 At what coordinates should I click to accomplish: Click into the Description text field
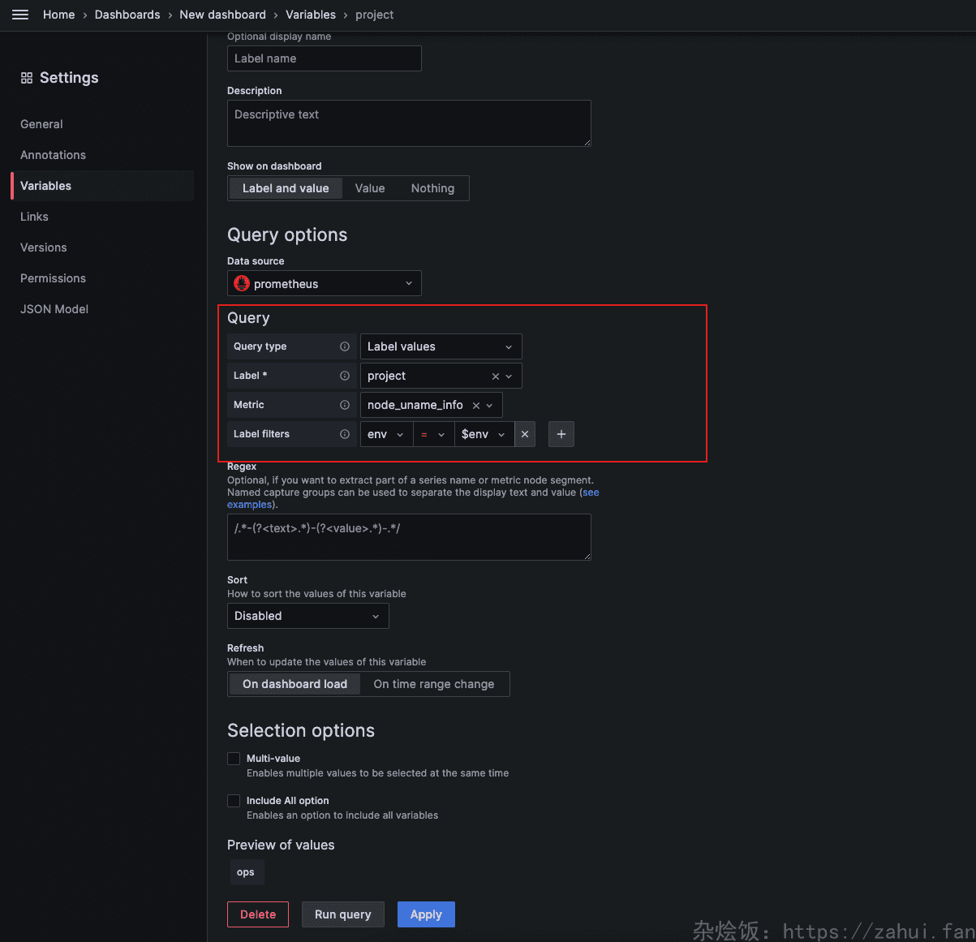[x=409, y=123]
